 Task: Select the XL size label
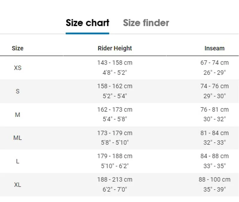[18, 185]
